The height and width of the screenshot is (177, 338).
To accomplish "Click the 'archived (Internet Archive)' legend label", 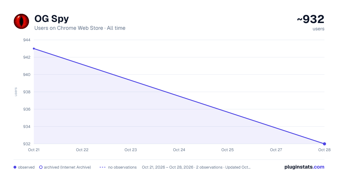I will tap(67, 167).
